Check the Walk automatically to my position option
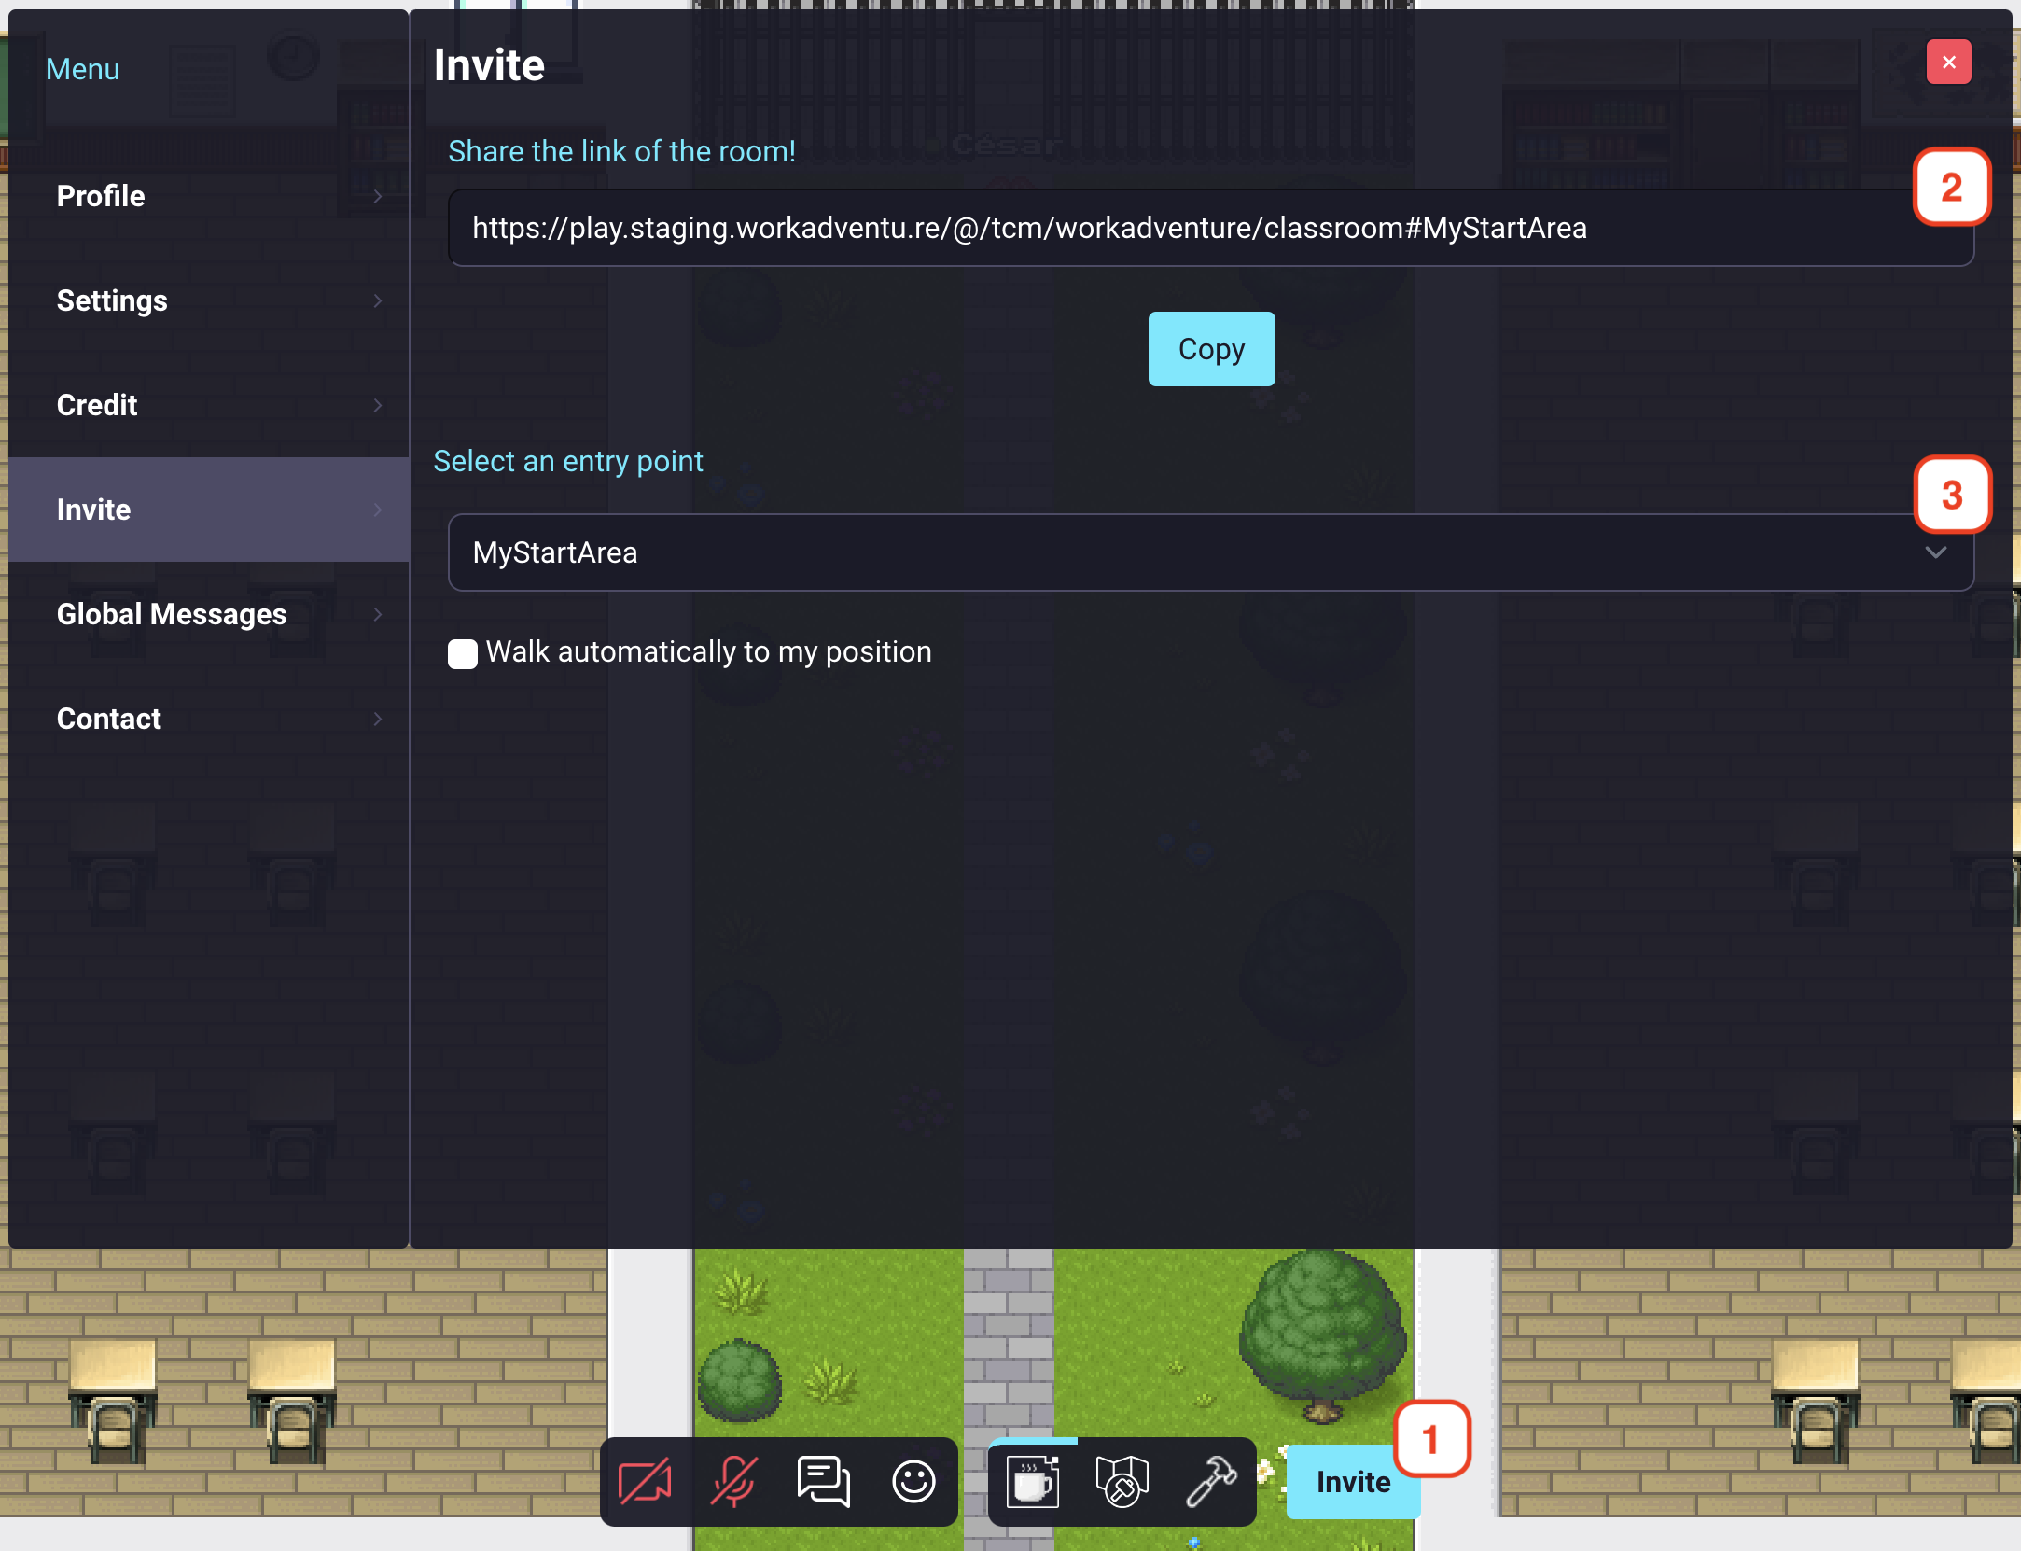 463,651
